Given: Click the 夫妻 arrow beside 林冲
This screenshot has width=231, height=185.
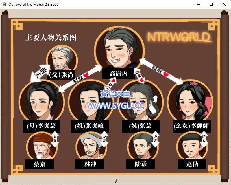Looking at the screenshot, I should (x=104, y=139).
